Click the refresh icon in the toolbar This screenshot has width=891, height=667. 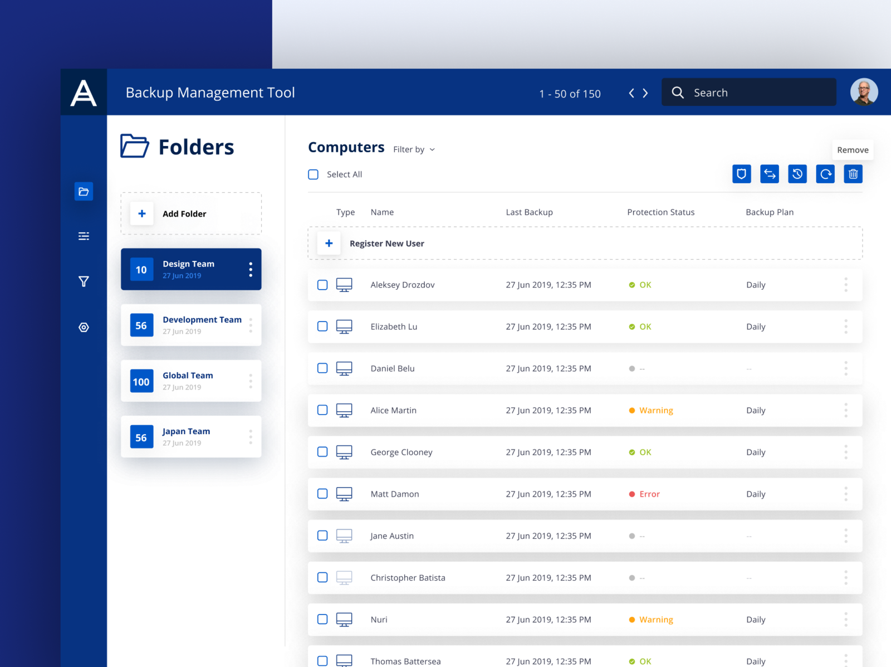tap(825, 174)
